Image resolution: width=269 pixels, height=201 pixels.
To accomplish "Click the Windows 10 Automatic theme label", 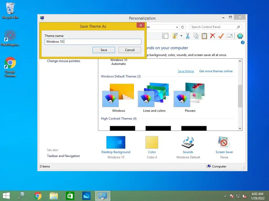I will click(x=119, y=62).
